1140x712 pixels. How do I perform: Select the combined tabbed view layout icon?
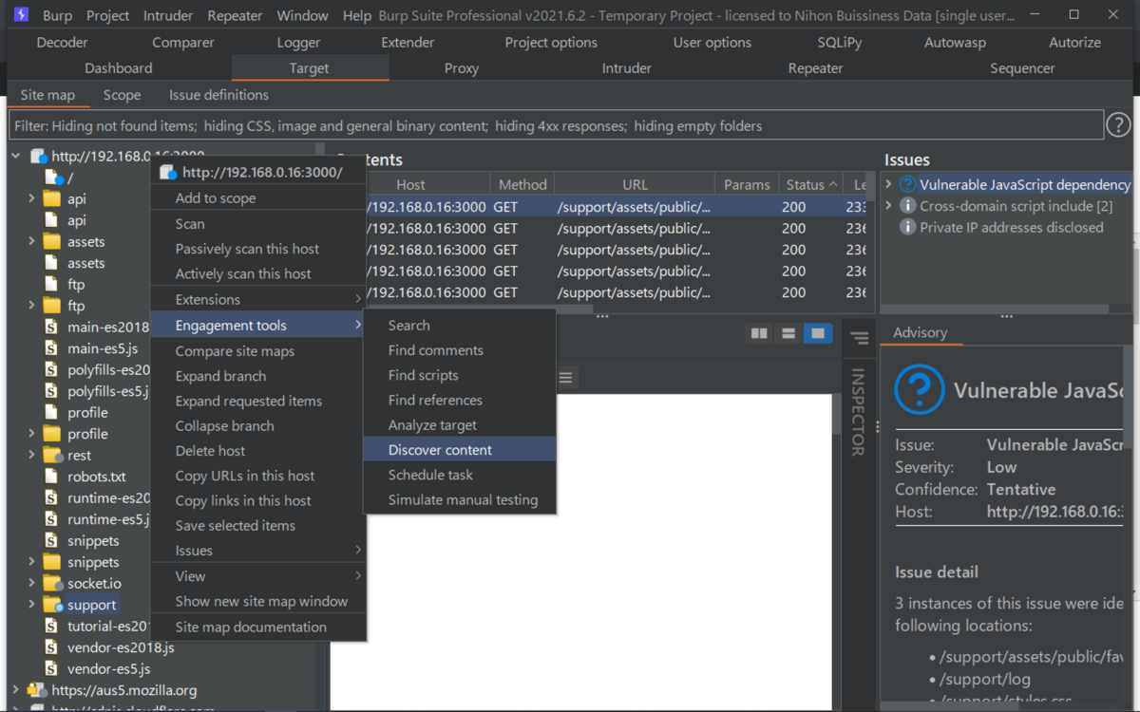(818, 333)
